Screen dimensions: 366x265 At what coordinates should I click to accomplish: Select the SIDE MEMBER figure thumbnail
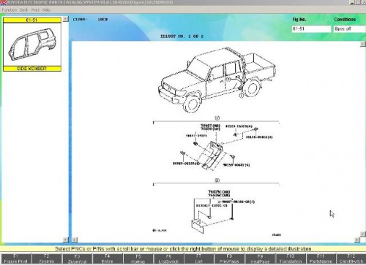click(x=32, y=45)
